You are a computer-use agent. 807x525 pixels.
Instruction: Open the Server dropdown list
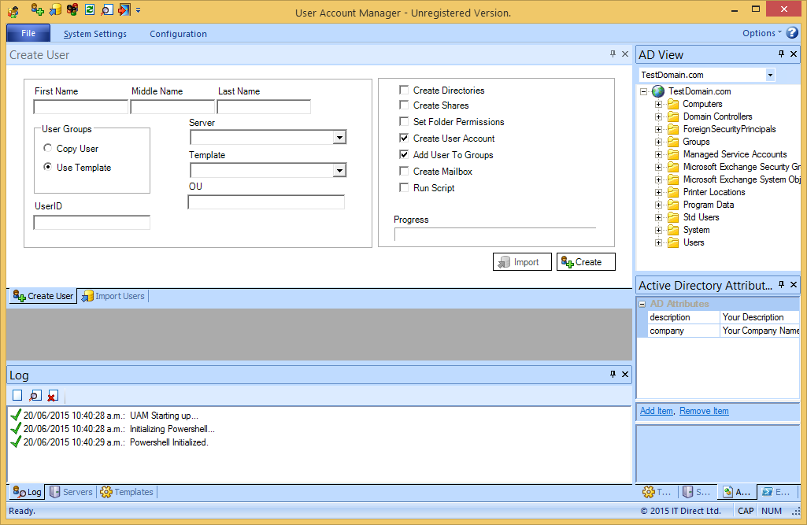339,138
